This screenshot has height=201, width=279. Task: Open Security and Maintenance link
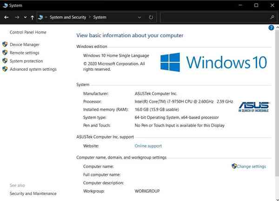[33, 194]
